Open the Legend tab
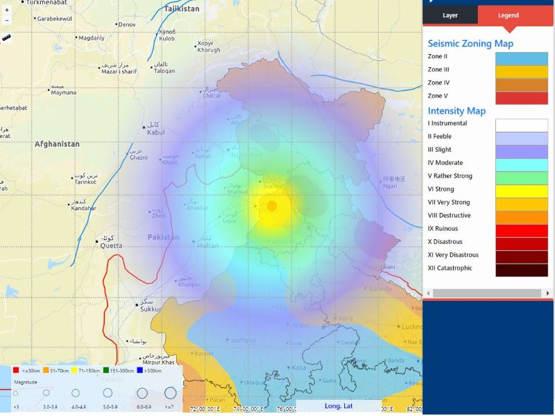The image size is (555, 416). click(509, 15)
